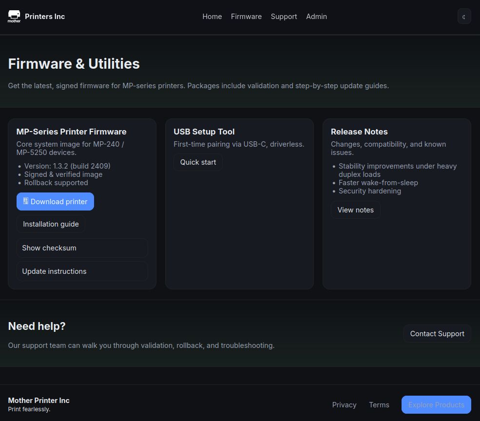
Task: View the release notes
Action: [x=355, y=210]
